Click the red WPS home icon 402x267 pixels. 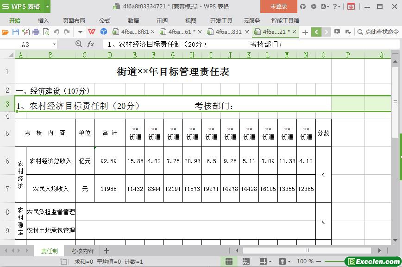tap(92, 32)
